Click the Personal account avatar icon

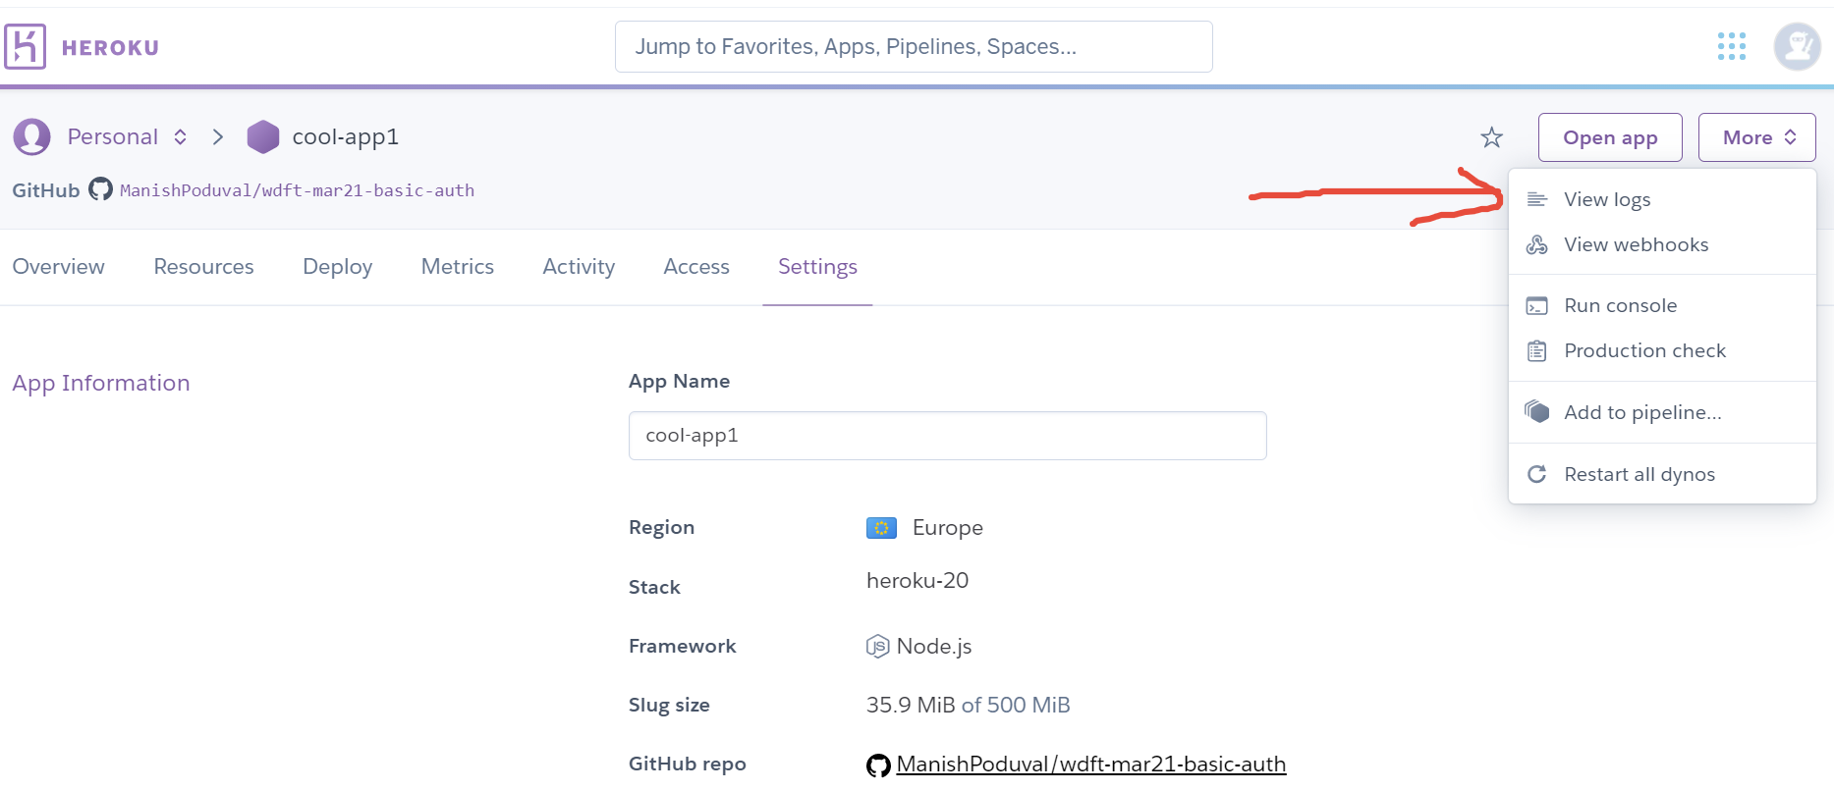click(x=32, y=136)
